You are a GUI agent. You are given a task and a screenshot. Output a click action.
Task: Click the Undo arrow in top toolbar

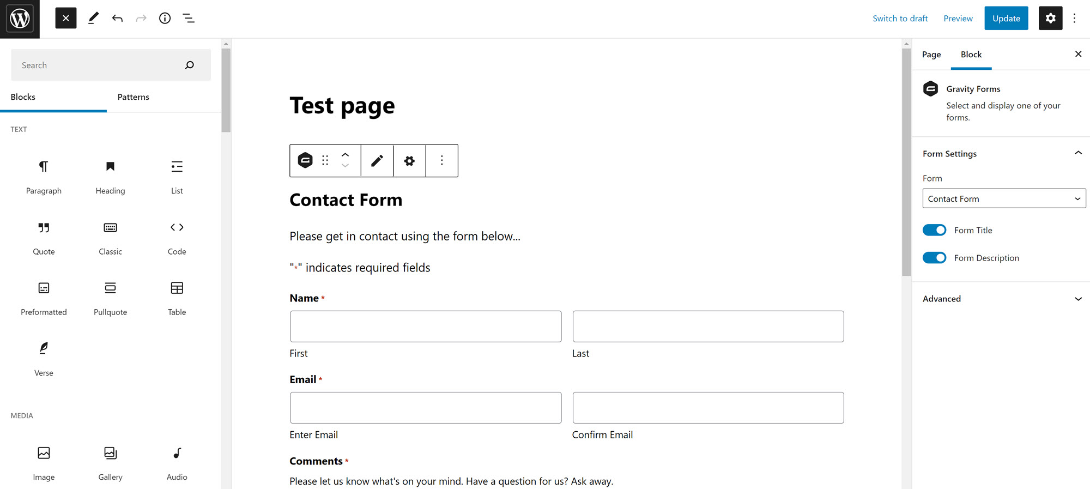[117, 19]
